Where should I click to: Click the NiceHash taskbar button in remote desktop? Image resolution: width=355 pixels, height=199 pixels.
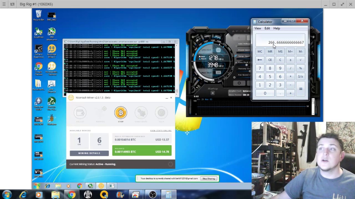(x=101, y=186)
